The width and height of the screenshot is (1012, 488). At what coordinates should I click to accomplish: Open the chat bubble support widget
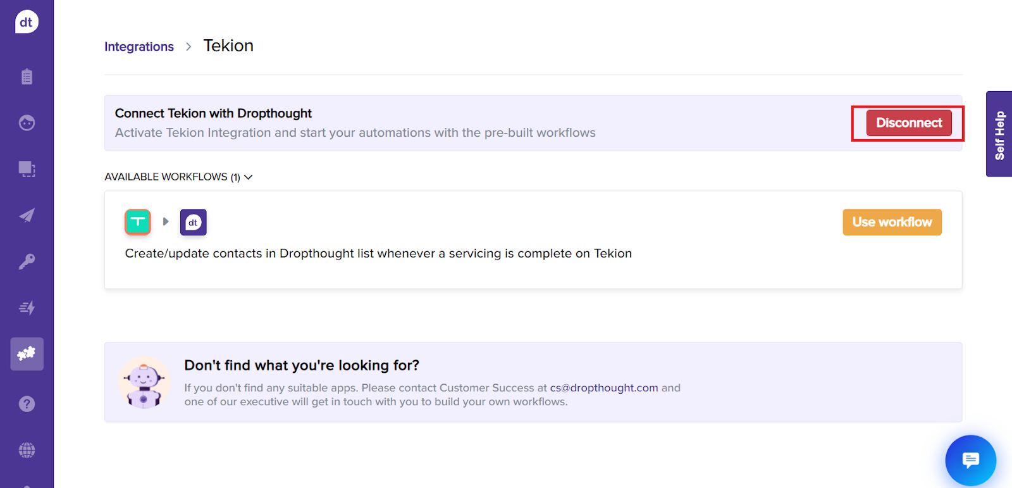(970, 460)
